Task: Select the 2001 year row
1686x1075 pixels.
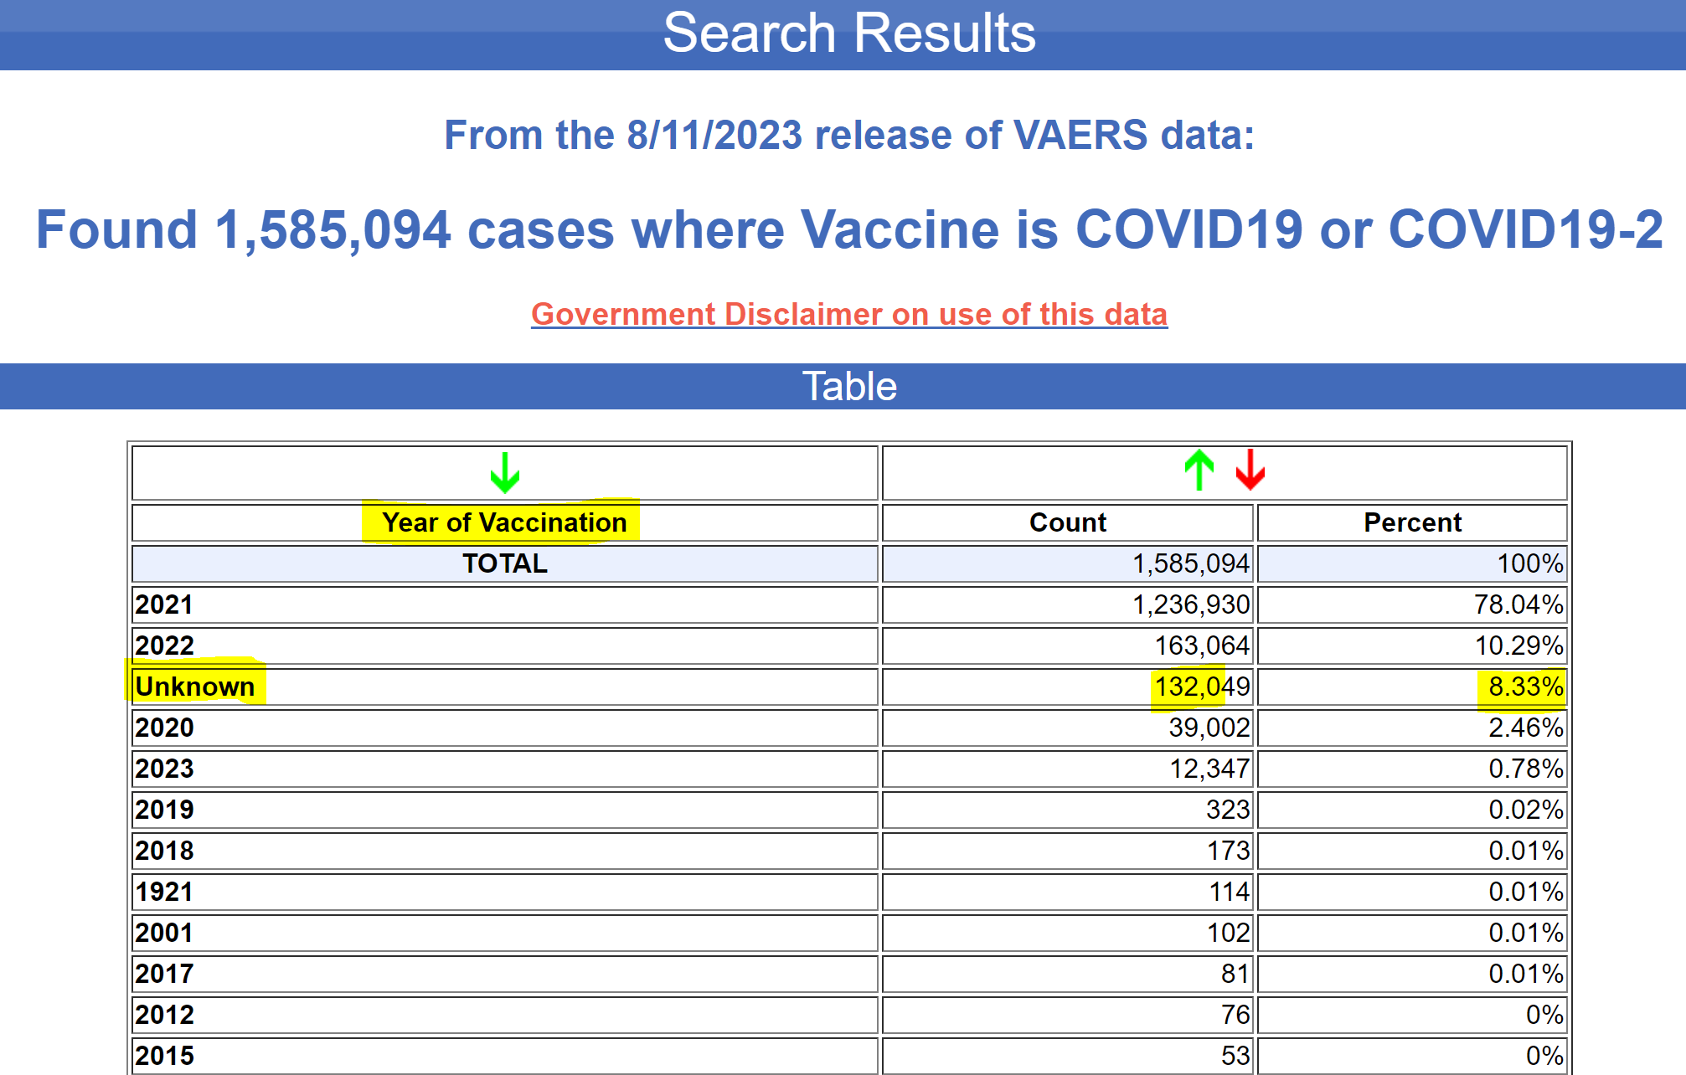Action: pyautogui.click(x=505, y=933)
